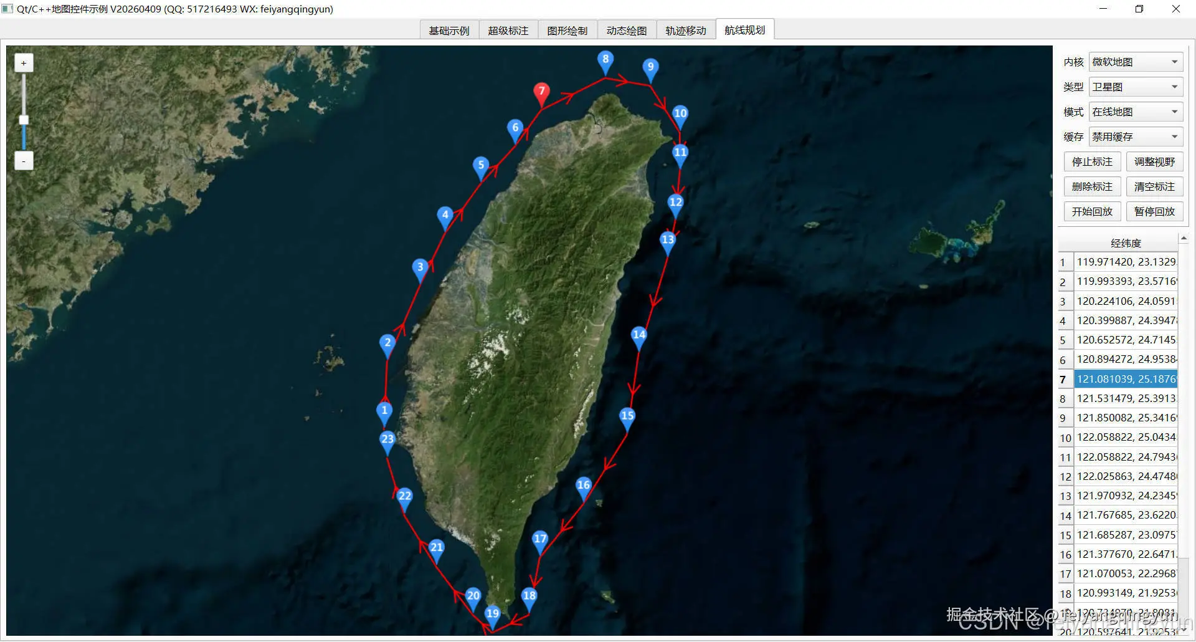Select row 9 coordinate 121.850082
Image resolution: width=1196 pixels, height=642 pixels.
coord(1126,418)
